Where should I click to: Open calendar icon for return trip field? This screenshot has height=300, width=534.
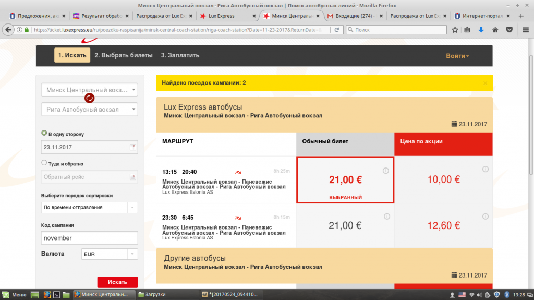133,177
